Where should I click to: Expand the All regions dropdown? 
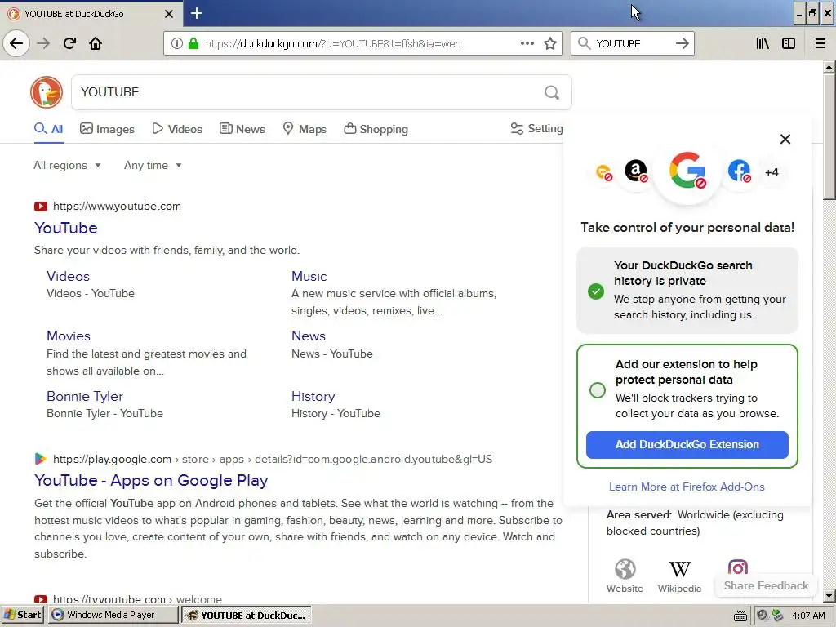[67, 165]
